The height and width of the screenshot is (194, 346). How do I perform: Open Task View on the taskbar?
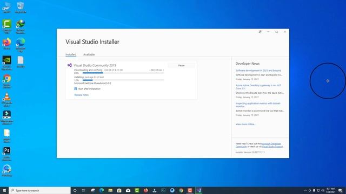pyautogui.click(x=84, y=190)
